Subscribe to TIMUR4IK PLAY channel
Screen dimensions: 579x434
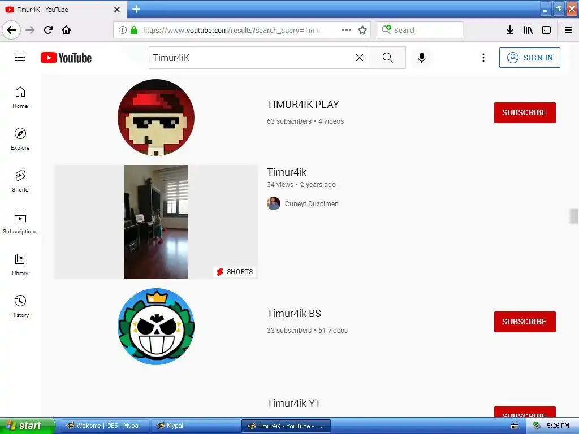525,112
